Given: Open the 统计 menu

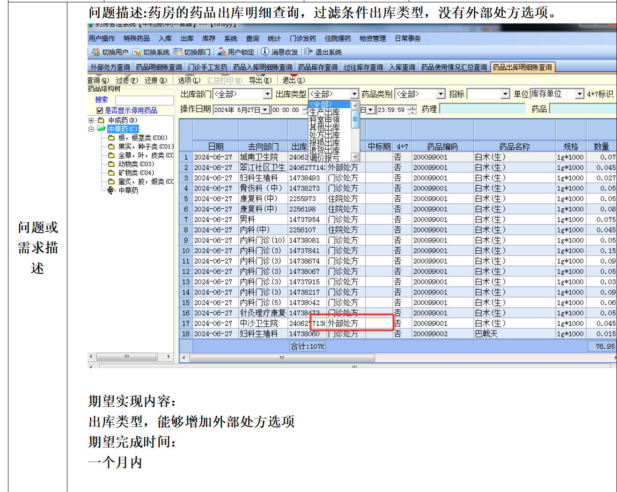Looking at the screenshot, I should click(x=274, y=38).
